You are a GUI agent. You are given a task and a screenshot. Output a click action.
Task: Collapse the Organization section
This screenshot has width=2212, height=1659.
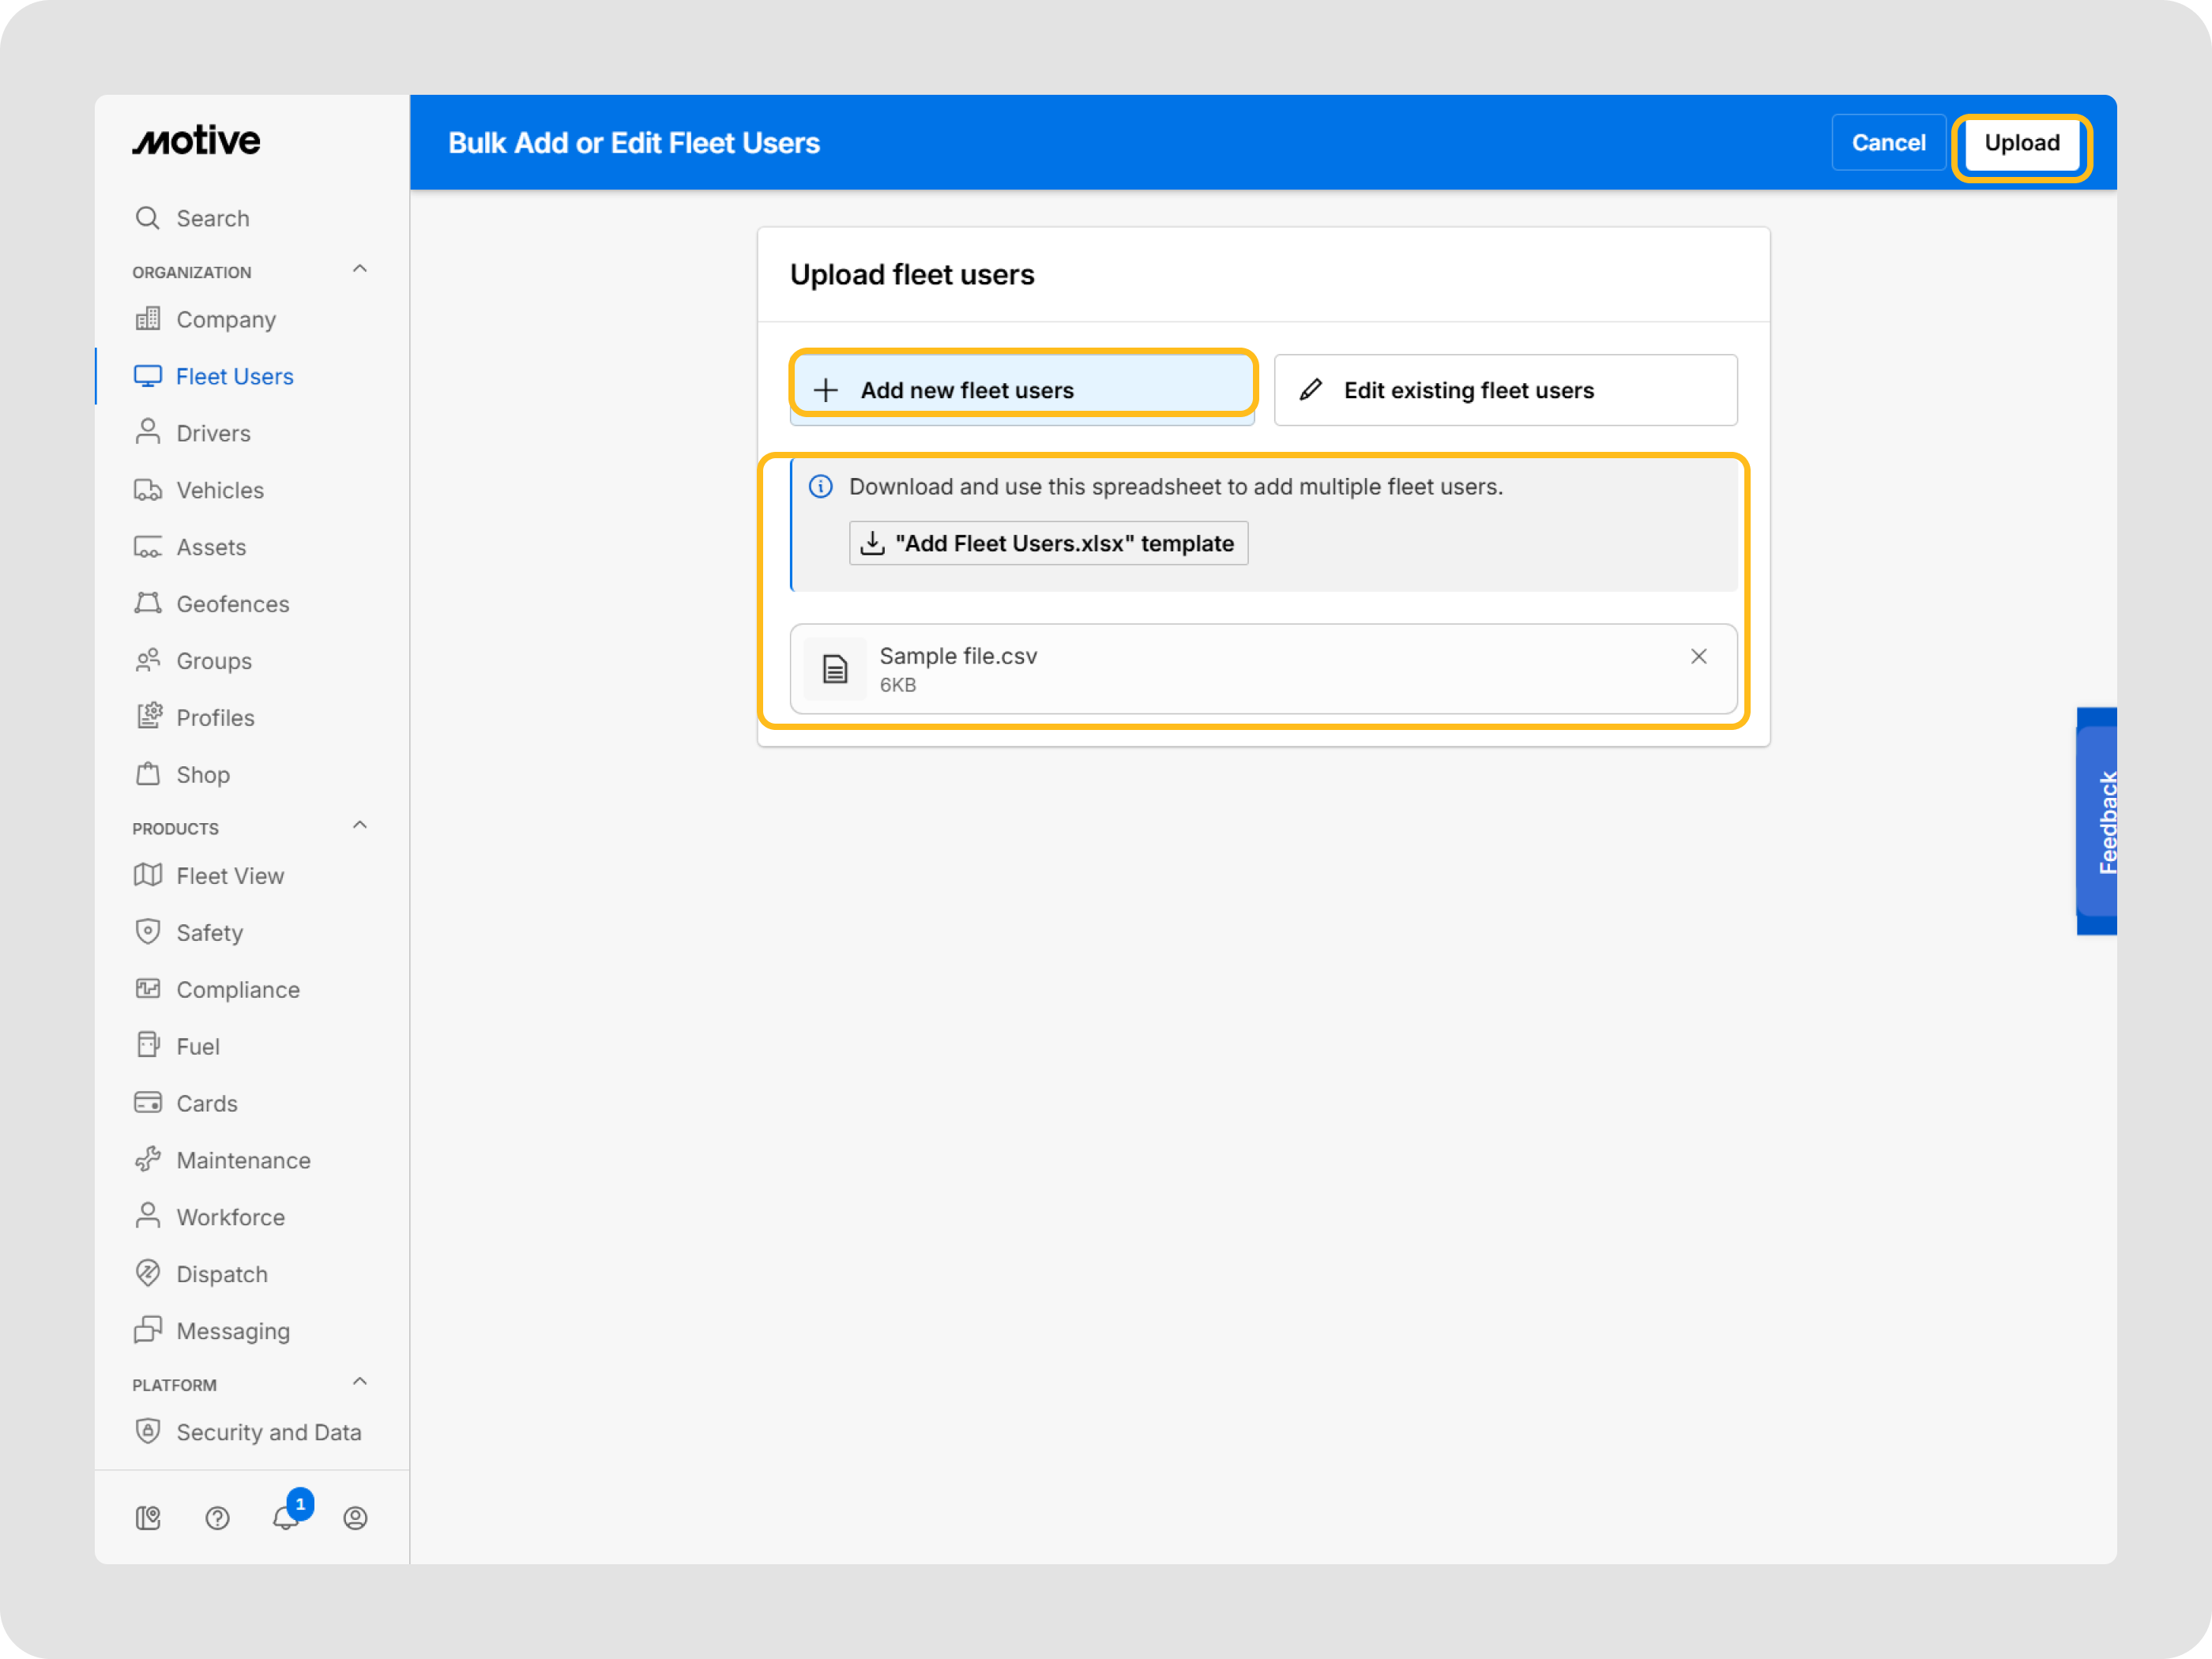(360, 270)
